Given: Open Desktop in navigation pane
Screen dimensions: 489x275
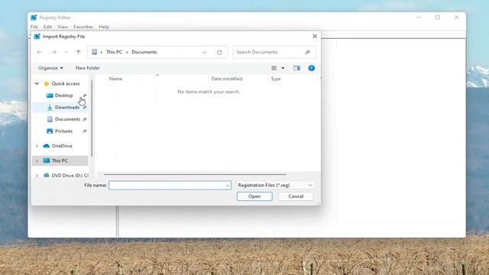Looking at the screenshot, I should click(63, 95).
